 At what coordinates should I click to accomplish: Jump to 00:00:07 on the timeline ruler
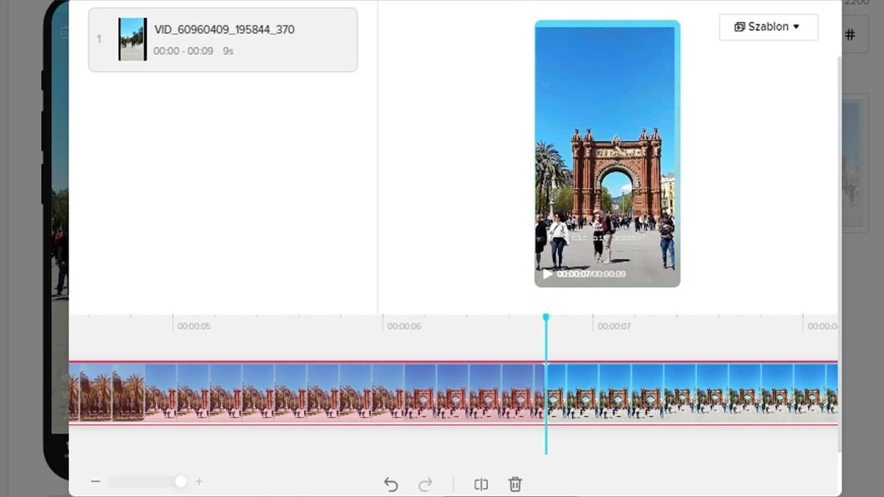(x=593, y=324)
